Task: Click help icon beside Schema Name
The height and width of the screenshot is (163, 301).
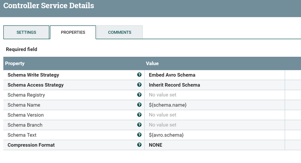Action: 139,105
